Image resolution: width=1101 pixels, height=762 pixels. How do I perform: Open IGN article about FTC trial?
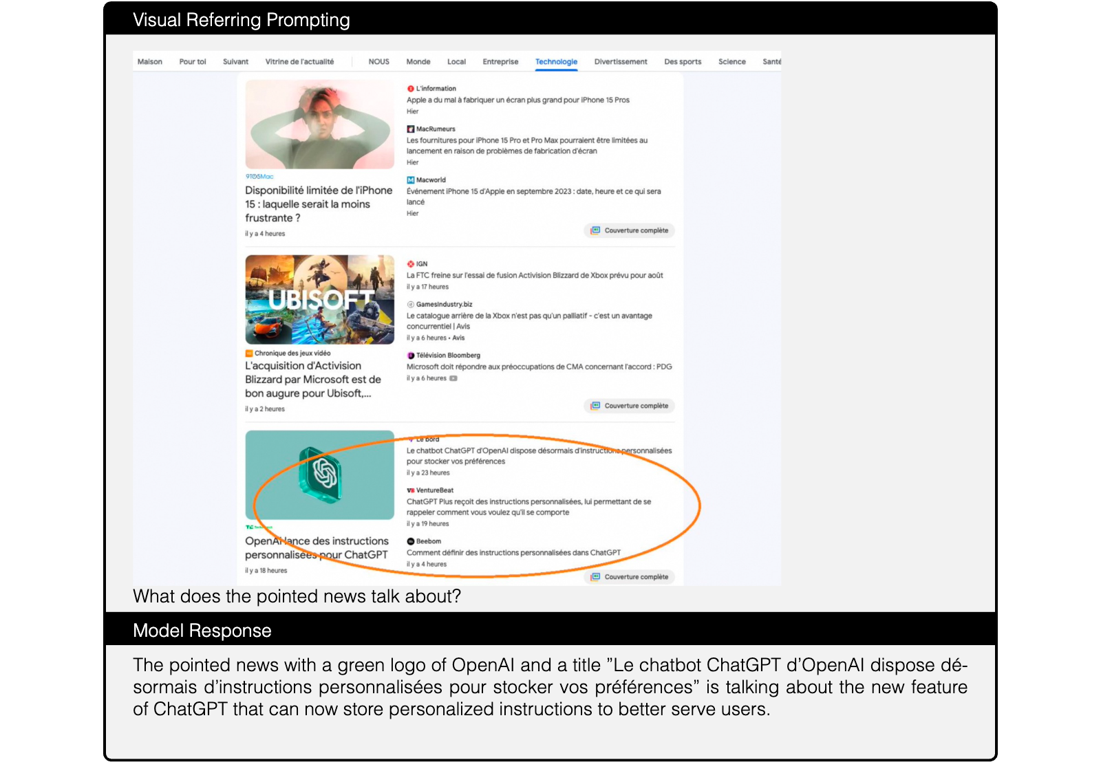(535, 276)
